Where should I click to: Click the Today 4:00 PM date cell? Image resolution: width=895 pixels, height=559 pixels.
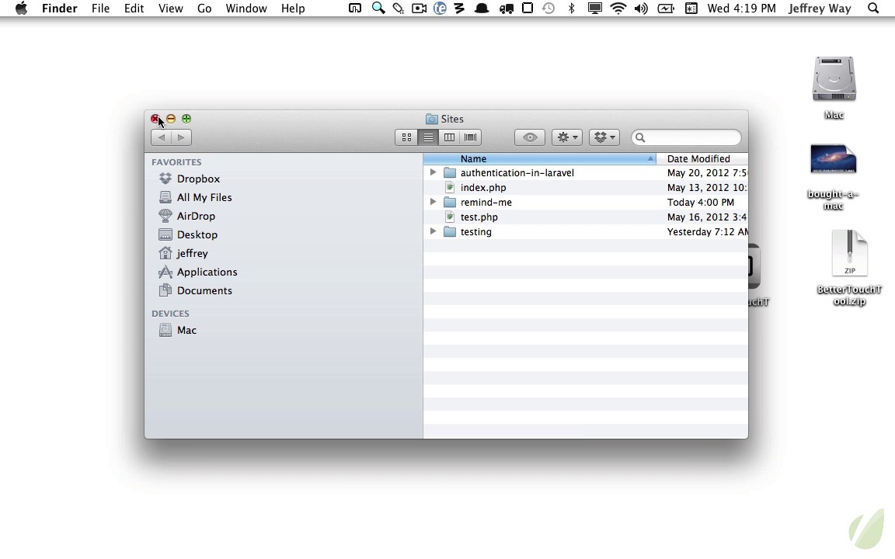tap(700, 203)
